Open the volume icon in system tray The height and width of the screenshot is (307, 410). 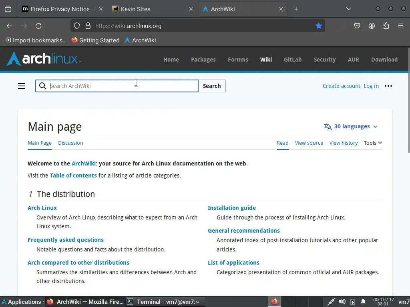click(x=342, y=302)
